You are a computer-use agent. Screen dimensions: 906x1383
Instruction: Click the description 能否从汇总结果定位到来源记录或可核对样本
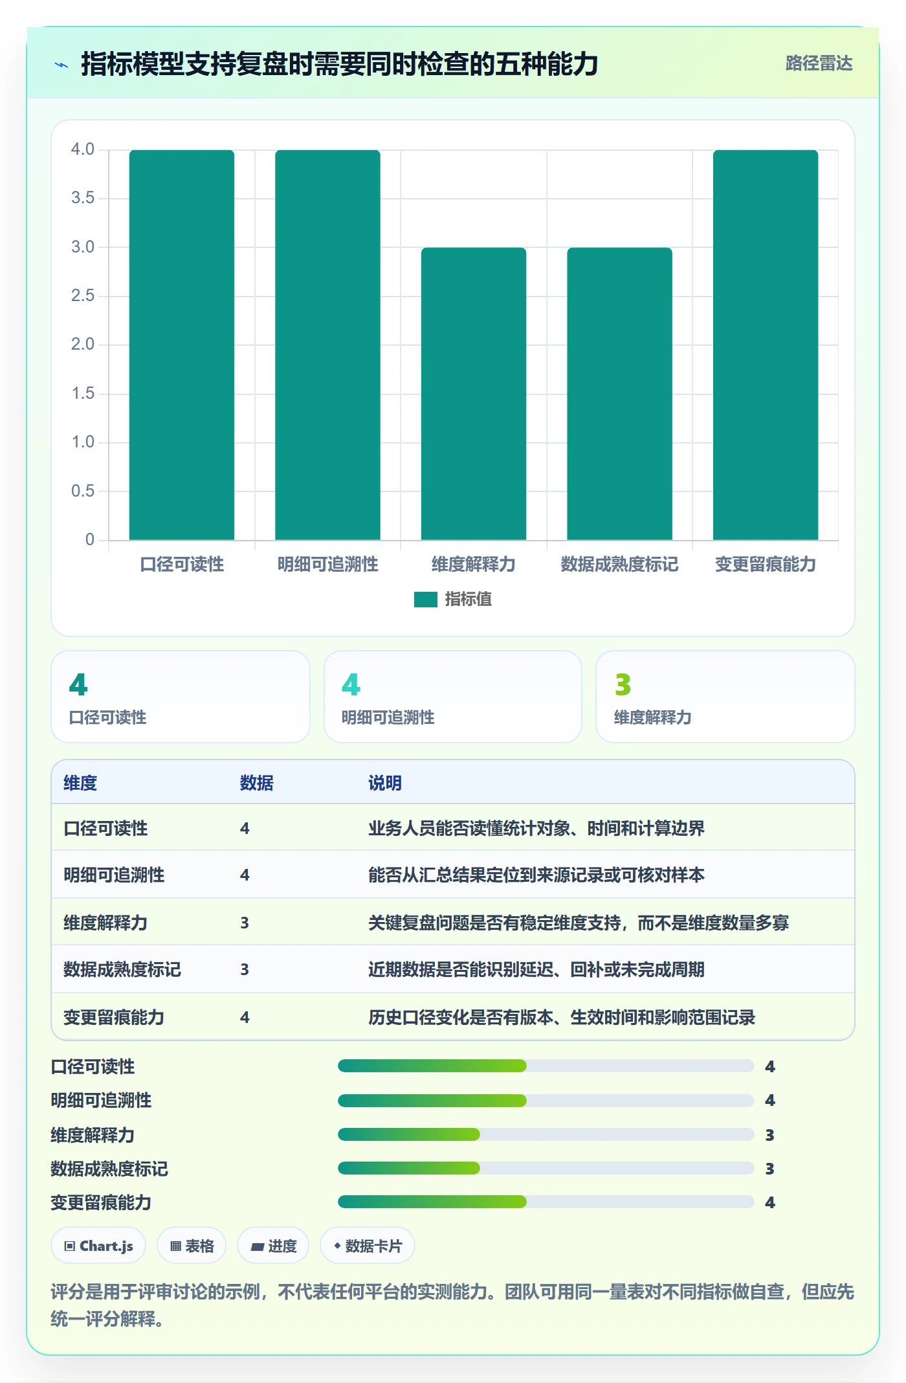536,875
